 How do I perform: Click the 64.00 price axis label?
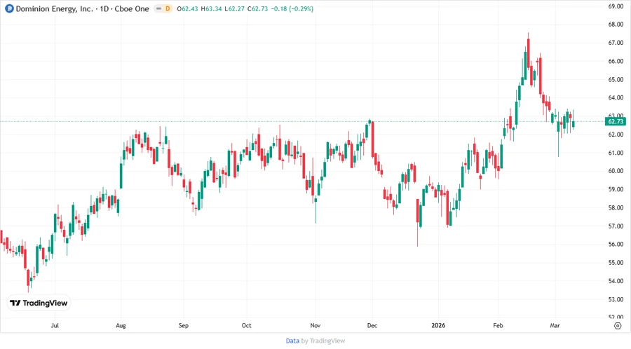pyautogui.click(x=616, y=97)
